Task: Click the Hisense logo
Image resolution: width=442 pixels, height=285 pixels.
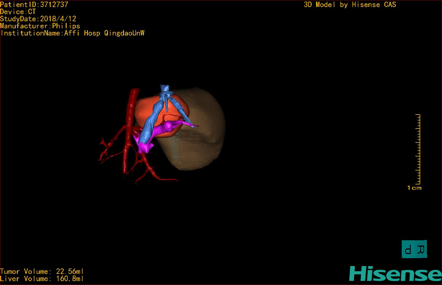Action: tap(395, 274)
